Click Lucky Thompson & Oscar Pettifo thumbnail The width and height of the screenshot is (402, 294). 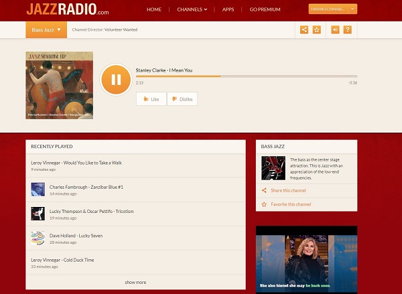(x=38, y=214)
